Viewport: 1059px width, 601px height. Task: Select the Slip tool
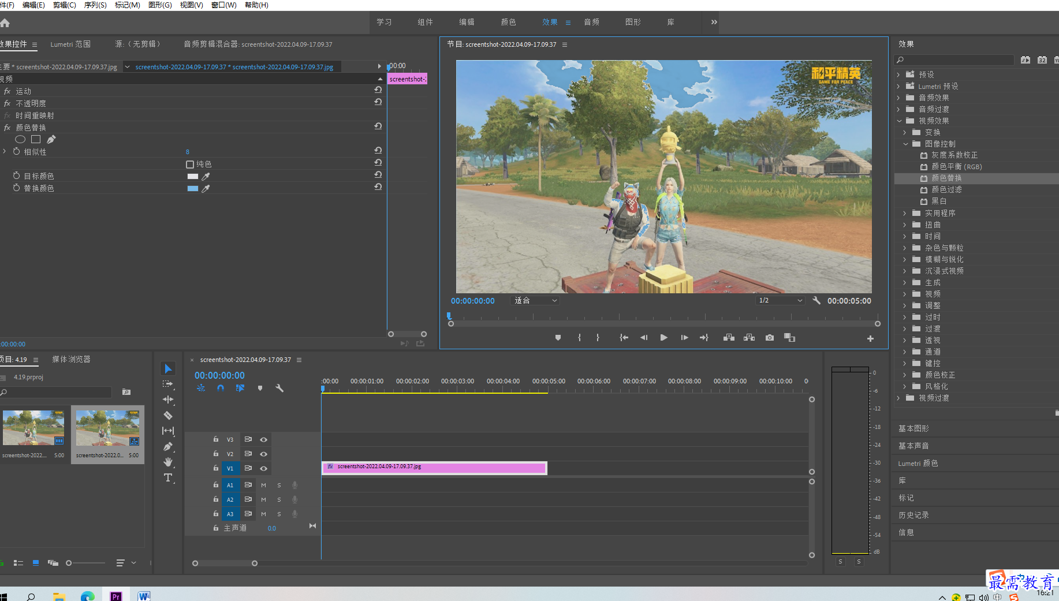click(x=168, y=431)
